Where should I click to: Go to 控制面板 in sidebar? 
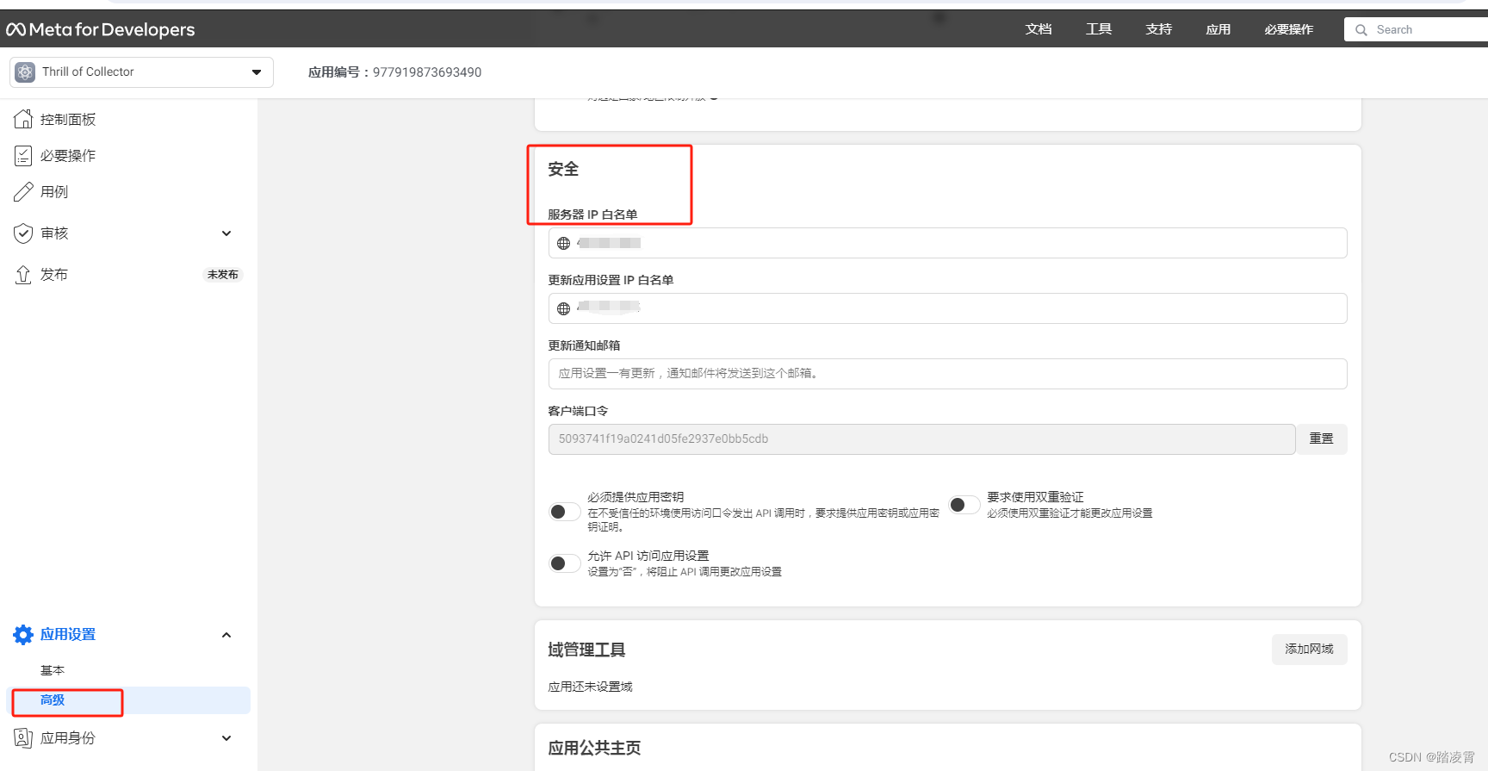click(68, 120)
